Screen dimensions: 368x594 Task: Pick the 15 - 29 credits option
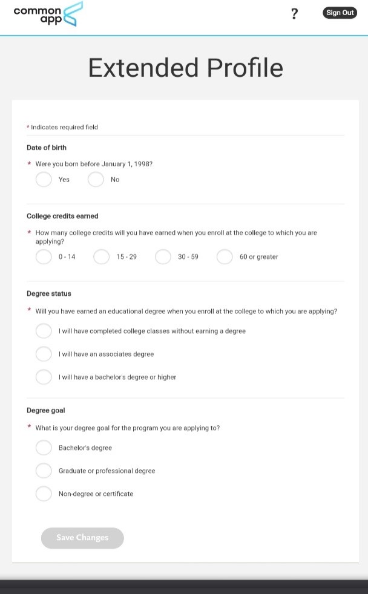pyautogui.click(x=102, y=257)
